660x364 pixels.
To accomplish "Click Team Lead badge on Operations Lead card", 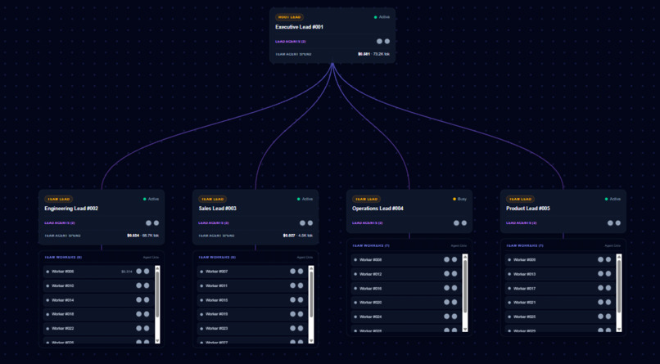I will (x=366, y=200).
